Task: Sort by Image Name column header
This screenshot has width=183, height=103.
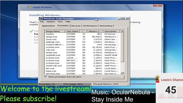Action: 55,31
